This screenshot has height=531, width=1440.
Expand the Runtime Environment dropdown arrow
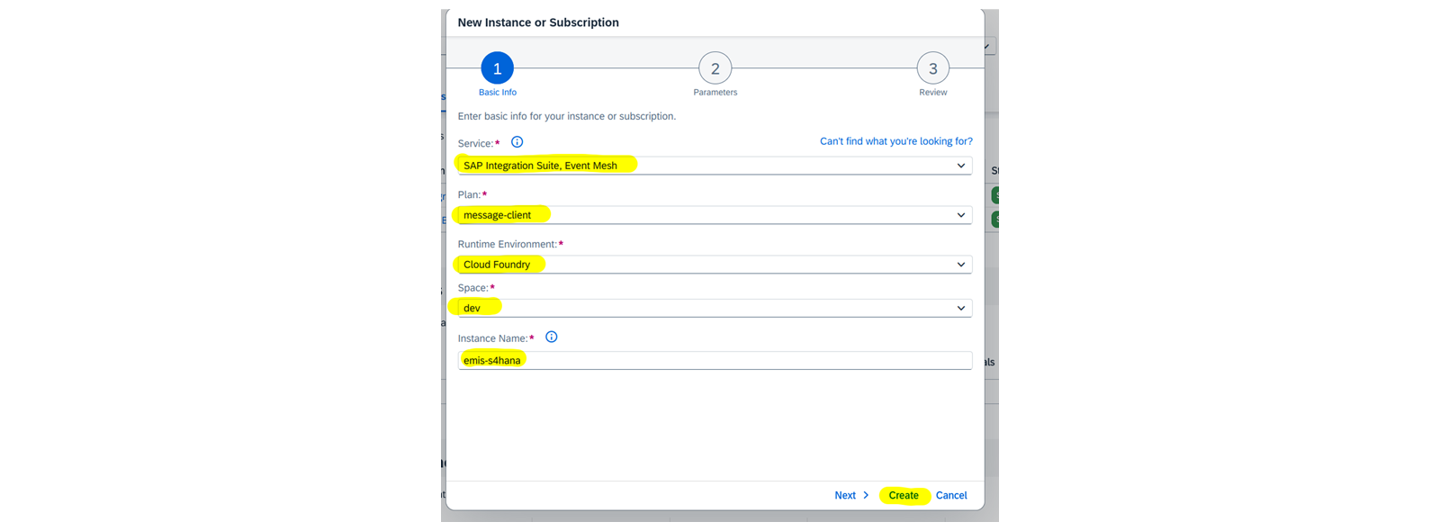[x=961, y=265]
